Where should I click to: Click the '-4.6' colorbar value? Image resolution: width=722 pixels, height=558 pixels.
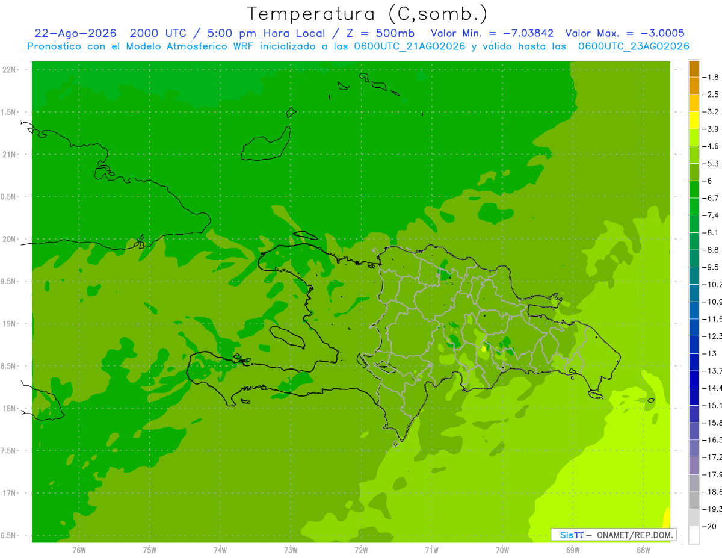pyautogui.click(x=710, y=146)
